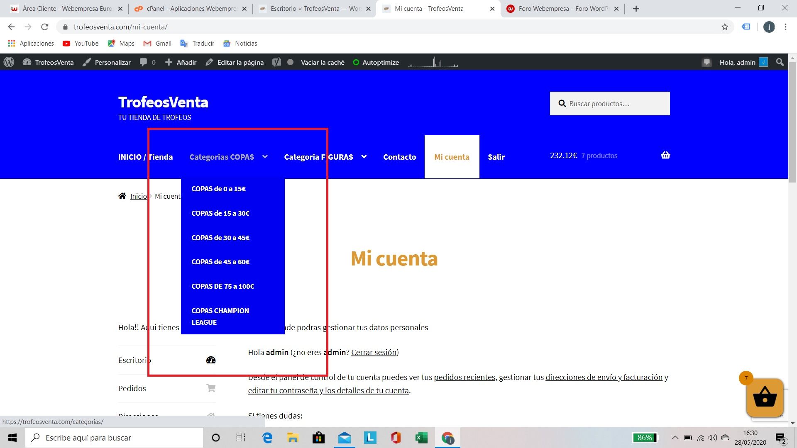Click the notifications icon beside Hola, admin
This screenshot has height=448, width=797.
pos(707,63)
